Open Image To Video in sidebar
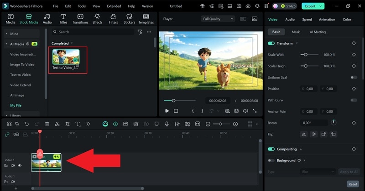The height and width of the screenshot is (191, 365). tap(22, 65)
